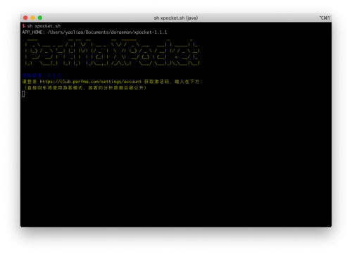Close the terminal window using red button
This screenshot has width=352, height=254.
tap(25, 18)
